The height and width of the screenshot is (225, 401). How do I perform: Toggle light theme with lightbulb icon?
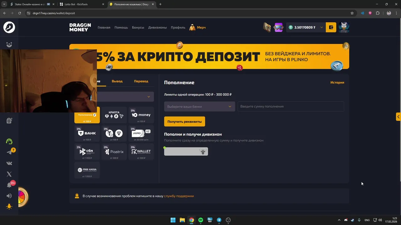pyautogui.click(x=9, y=207)
